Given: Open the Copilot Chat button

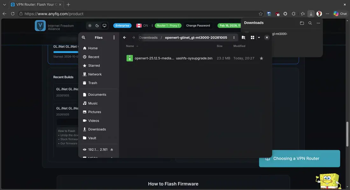Looking at the screenshot, I should click(340, 14).
